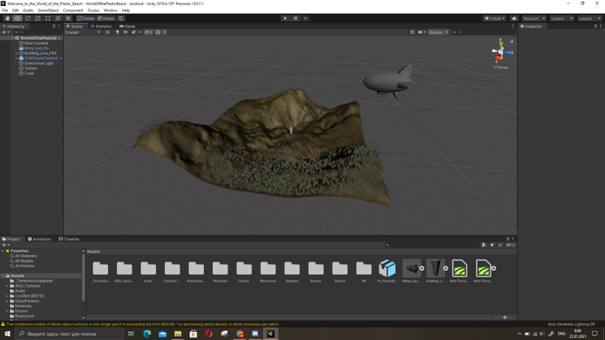Open the _TerrainAutoUpgrade folder in Assets grid
Image resolution: width=605 pixels, height=340 pixels.
pos(100,270)
